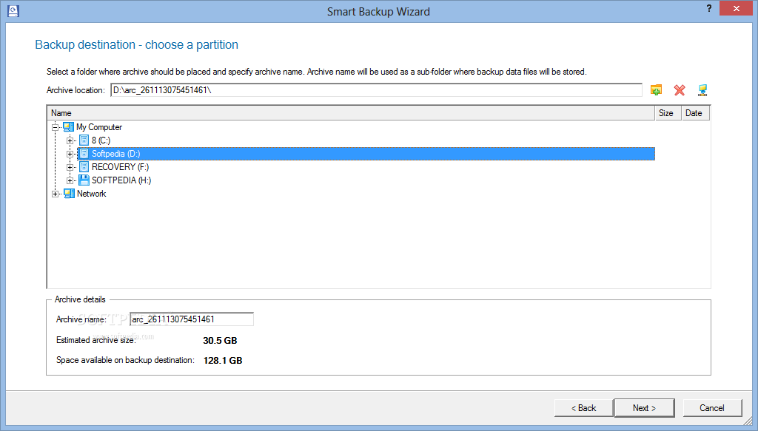Collapse the My Computer tree node

tap(55, 127)
